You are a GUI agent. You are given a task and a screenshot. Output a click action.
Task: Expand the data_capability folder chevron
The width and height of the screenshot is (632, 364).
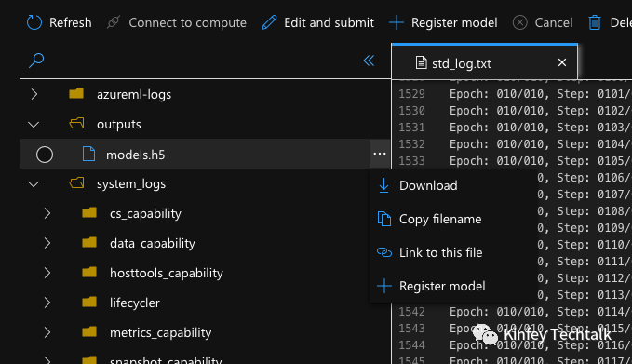coord(47,243)
